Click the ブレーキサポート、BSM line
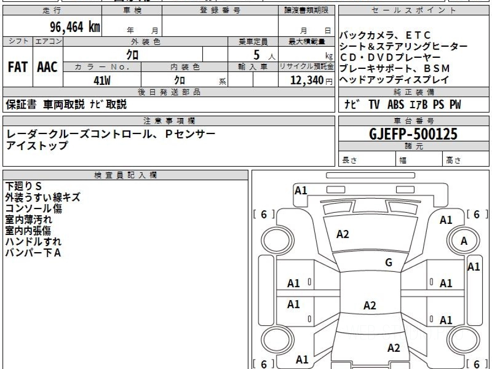 click(x=395, y=69)
